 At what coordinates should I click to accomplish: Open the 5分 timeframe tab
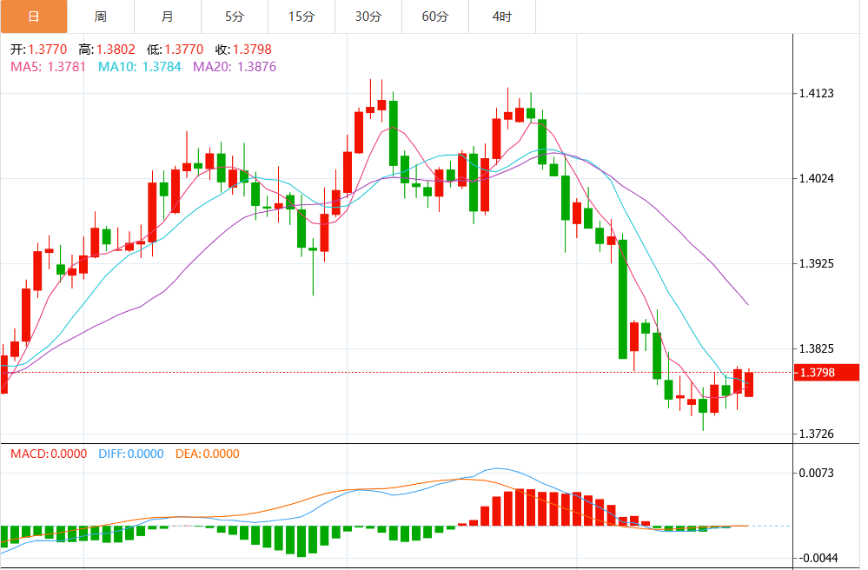coord(234,17)
